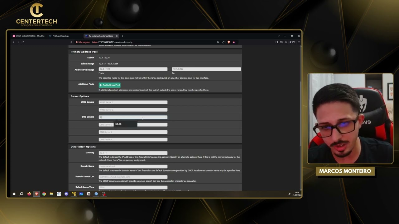
Task: Open a new browser tab with plus
Action: [122, 36]
